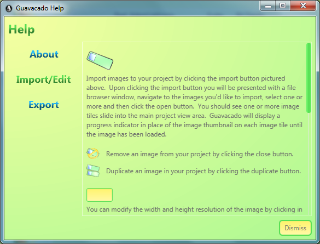Click the Guavacado app icon in title bar

[9, 8]
